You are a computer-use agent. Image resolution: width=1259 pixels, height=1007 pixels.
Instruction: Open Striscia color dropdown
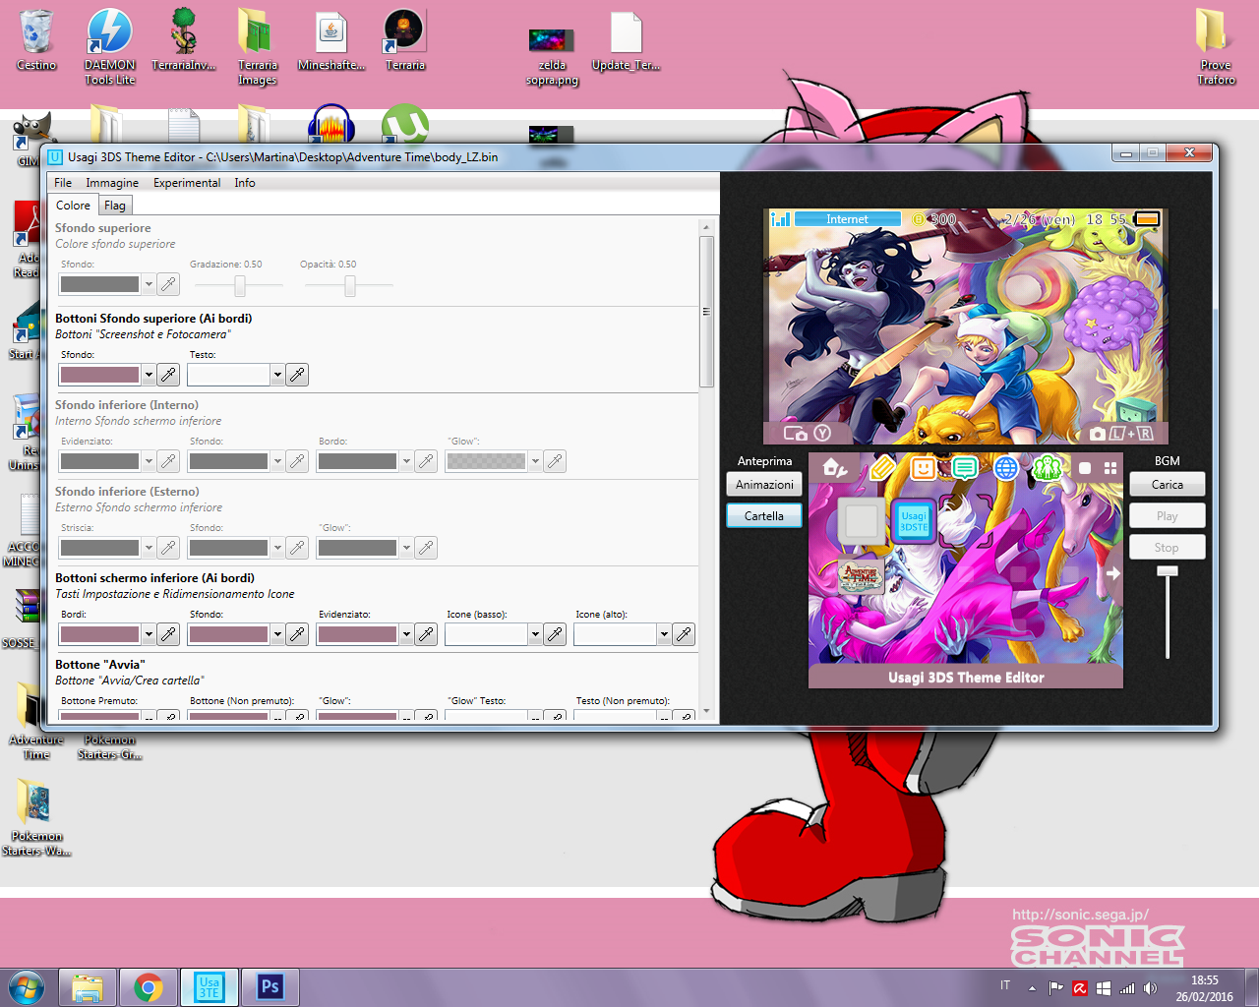[x=149, y=548]
